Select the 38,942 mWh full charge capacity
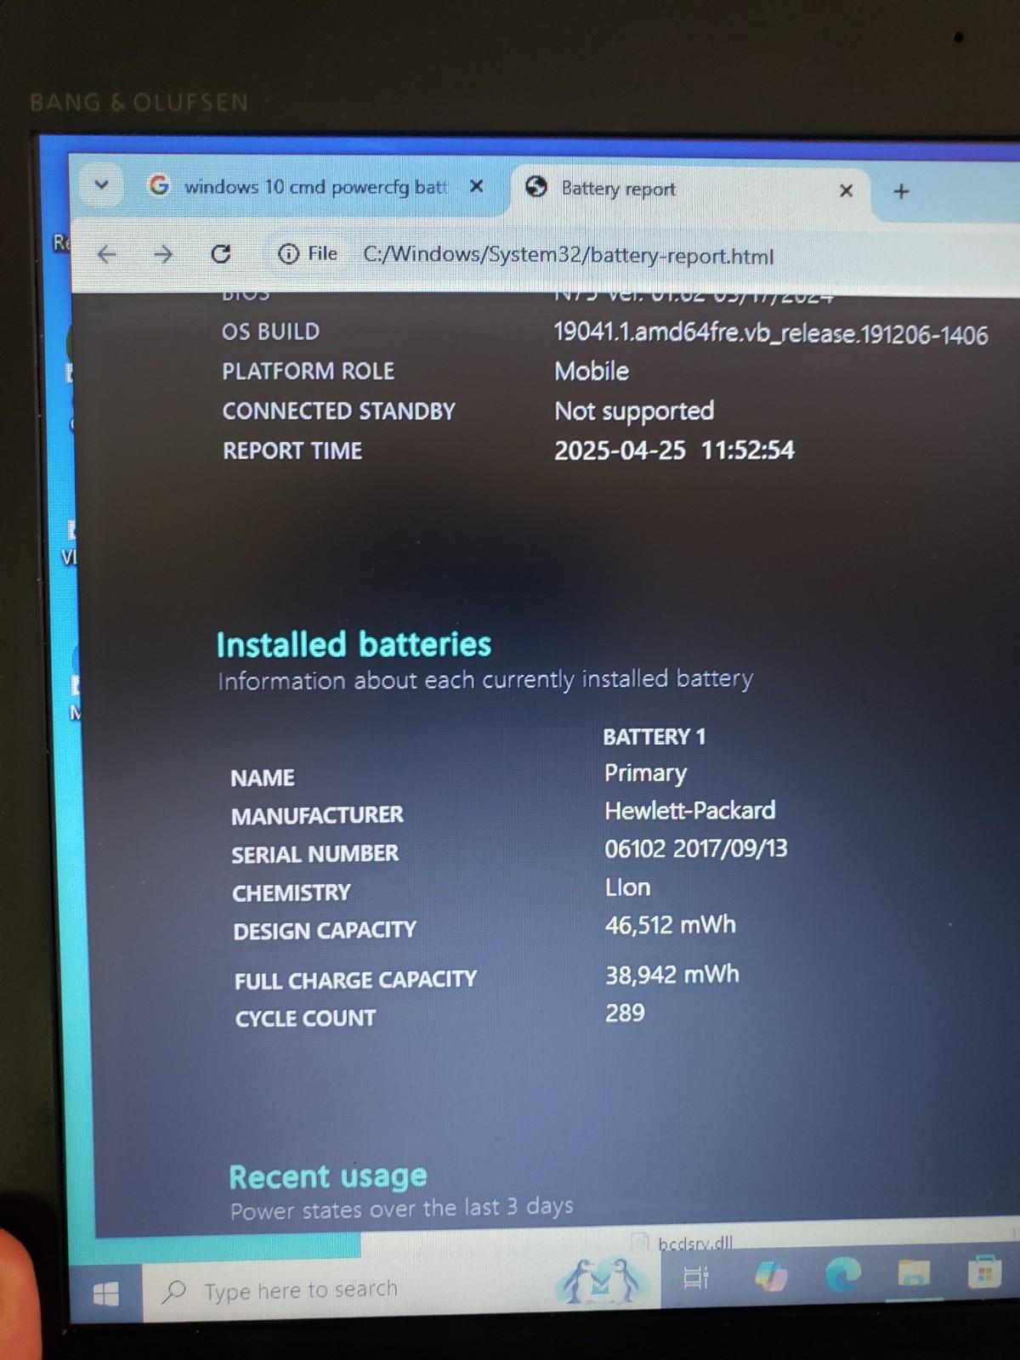The height and width of the screenshot is (1360, 1020). (x=672, y=974)
